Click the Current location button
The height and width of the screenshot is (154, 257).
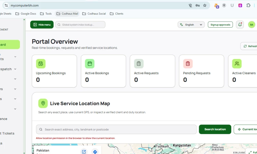tap(245, 129)
